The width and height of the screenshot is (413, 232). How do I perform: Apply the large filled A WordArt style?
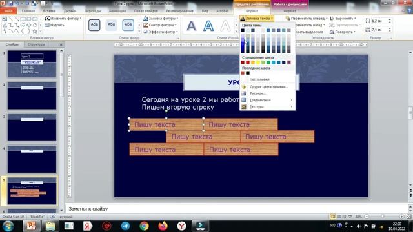192,26
